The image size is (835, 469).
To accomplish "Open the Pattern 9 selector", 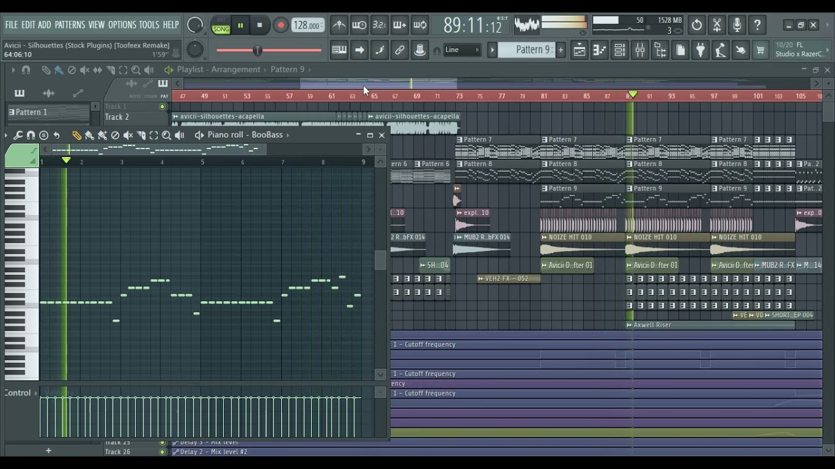I will [x=527, y=50].
